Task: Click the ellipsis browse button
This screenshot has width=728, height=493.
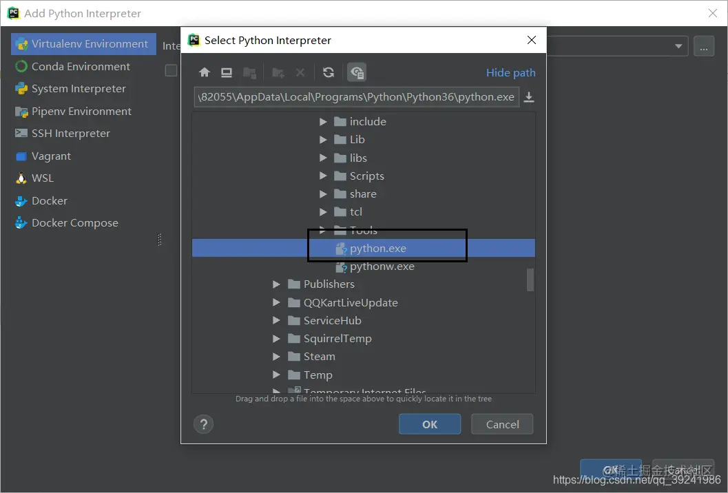Action: tap(704, 46)
